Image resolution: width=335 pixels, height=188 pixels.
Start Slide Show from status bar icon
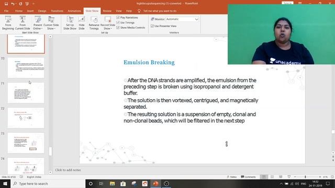click(289, 177)
